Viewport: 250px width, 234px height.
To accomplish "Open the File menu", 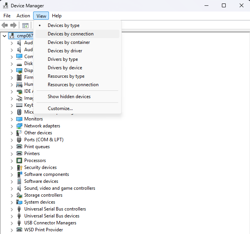I will (7, 16).
